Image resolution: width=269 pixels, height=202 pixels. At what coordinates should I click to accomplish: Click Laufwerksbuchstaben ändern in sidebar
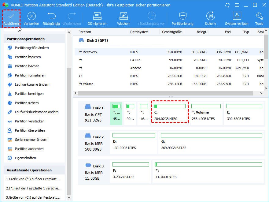click(x=37, y=112)
